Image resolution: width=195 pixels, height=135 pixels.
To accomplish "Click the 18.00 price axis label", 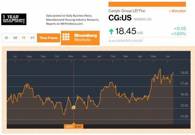I will (184, 73).
